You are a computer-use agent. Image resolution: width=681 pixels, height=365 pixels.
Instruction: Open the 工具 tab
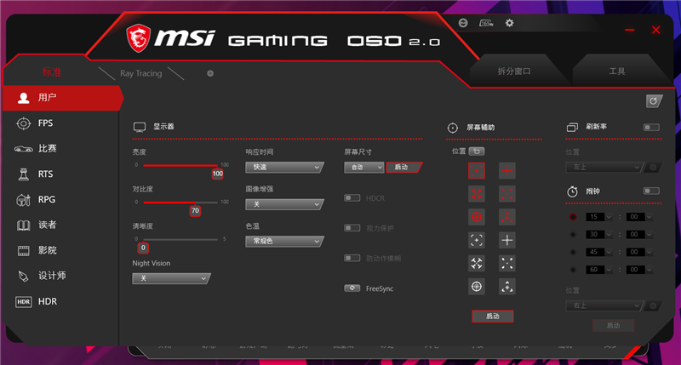click(617, 71)
